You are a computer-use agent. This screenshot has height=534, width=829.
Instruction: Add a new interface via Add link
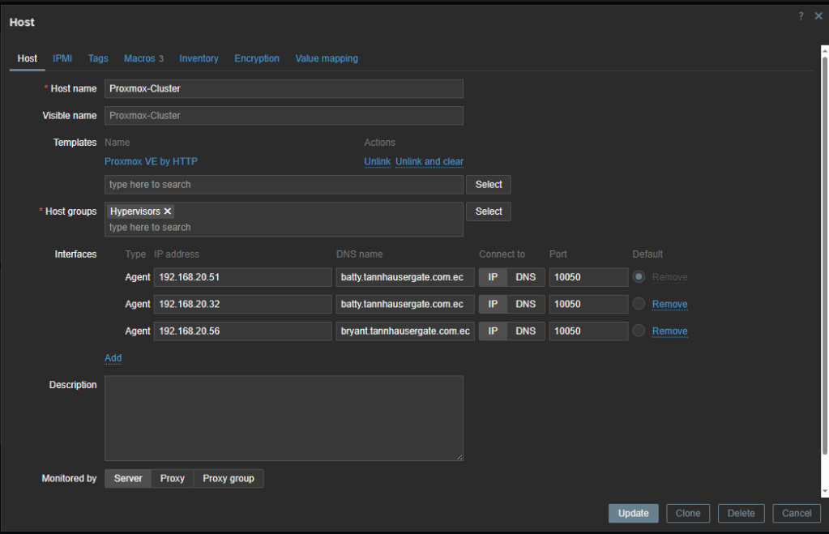pyautogui.click(x=113, y=357)
